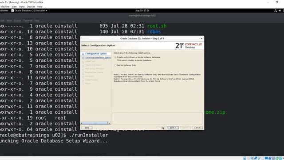Click the left scroll arrow under the steps list

(82, 123)
